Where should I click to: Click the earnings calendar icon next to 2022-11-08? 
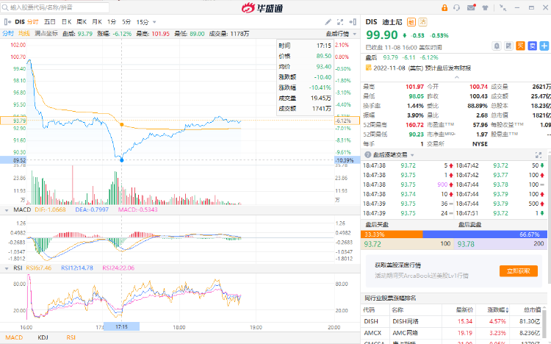click(x=368, y=68)
